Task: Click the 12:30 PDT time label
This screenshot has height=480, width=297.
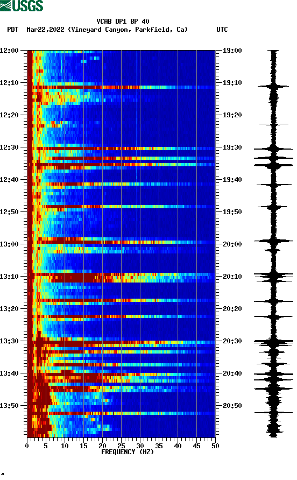Action: click(9, 147)
